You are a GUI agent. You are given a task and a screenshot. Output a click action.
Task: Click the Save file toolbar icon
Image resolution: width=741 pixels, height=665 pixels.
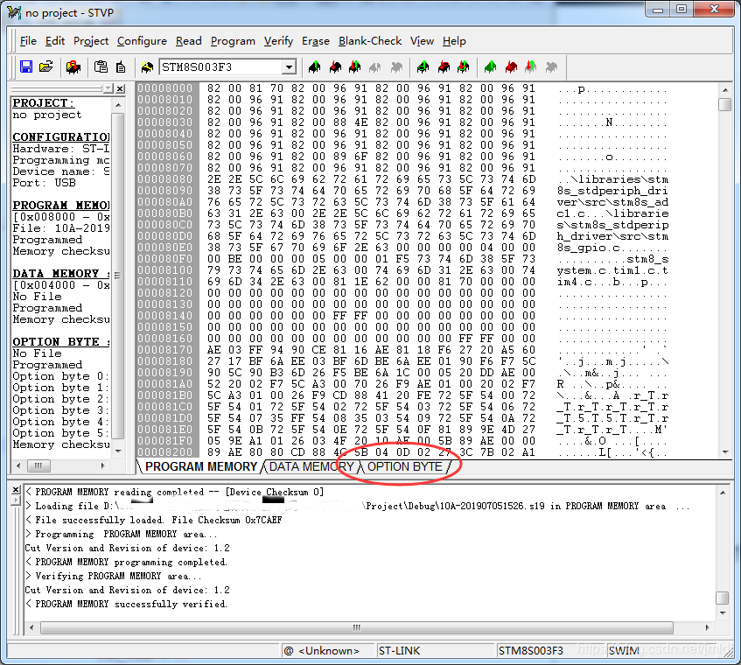coord(26,67)
